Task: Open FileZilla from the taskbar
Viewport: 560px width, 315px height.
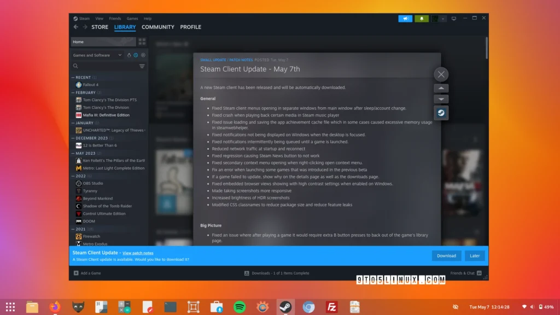Action: tap(332, 307)
